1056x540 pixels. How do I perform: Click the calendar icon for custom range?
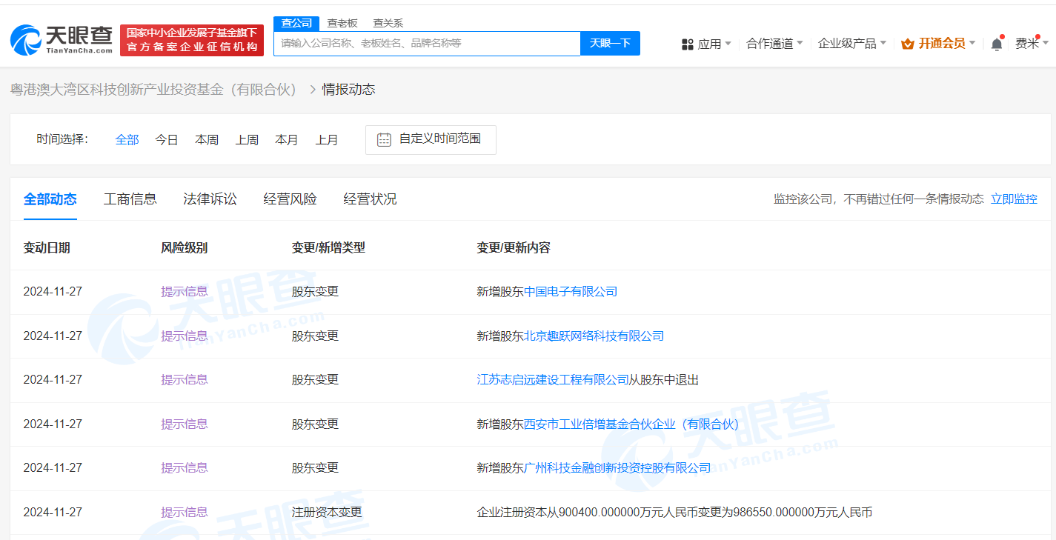pyautogui.click(x=384, y=139)
